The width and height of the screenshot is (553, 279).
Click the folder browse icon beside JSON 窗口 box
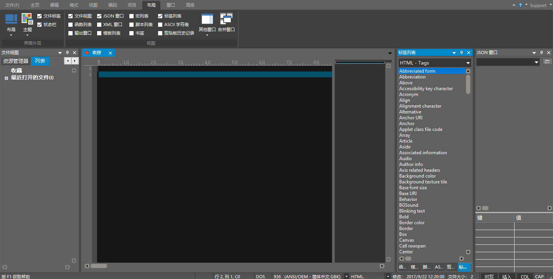click(548, 61)
